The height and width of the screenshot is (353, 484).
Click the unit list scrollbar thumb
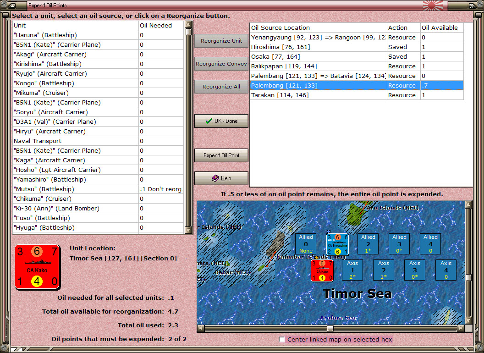(x=188, y=32)
